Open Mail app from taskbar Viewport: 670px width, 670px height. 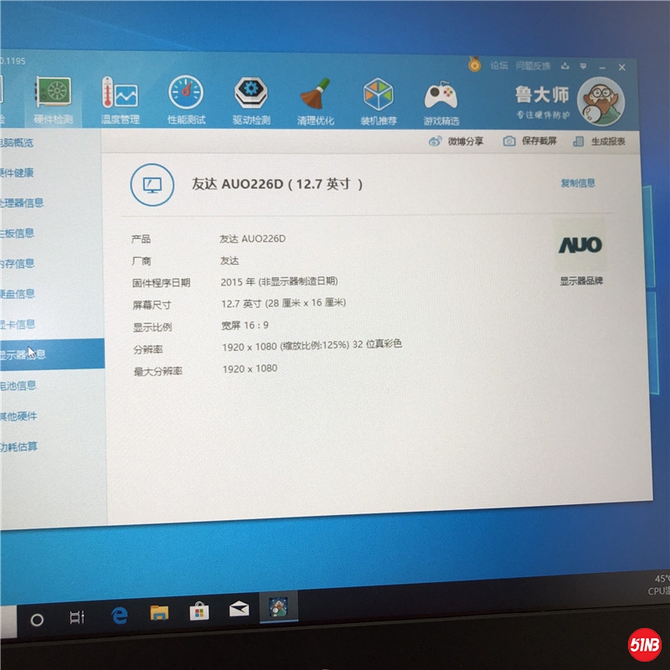239,609
